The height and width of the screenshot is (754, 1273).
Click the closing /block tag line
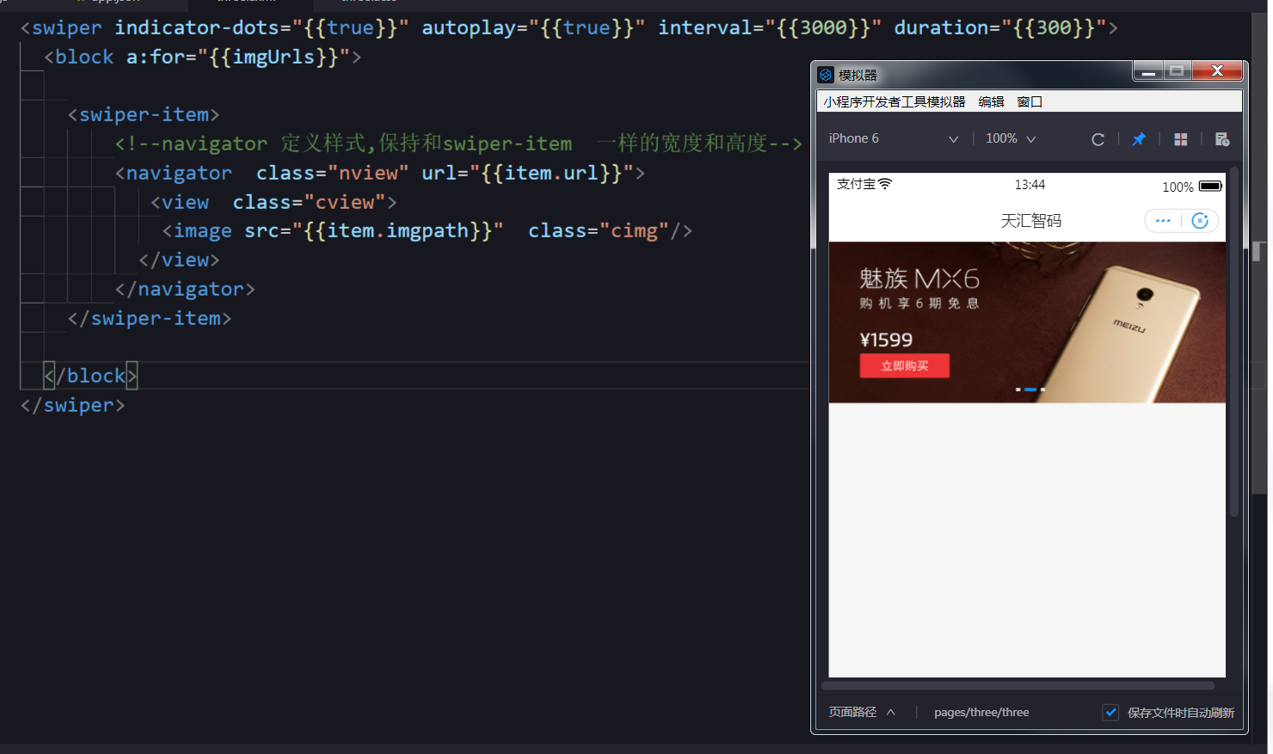[90, 376]
